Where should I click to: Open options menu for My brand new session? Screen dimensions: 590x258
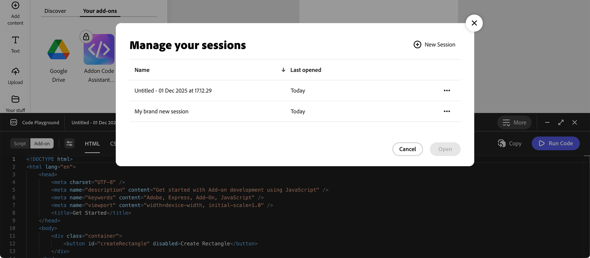click(x=447, y=111)
